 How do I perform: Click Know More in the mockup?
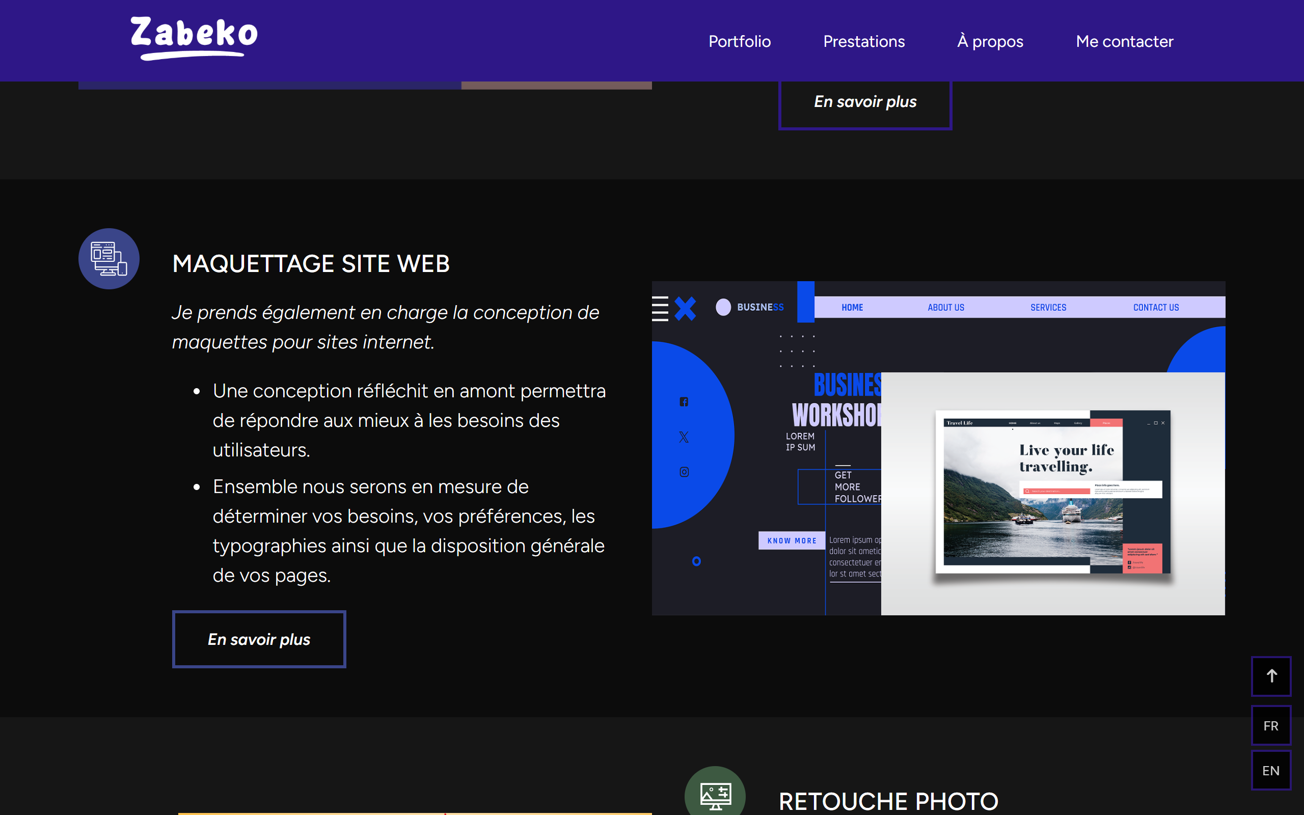792,540
